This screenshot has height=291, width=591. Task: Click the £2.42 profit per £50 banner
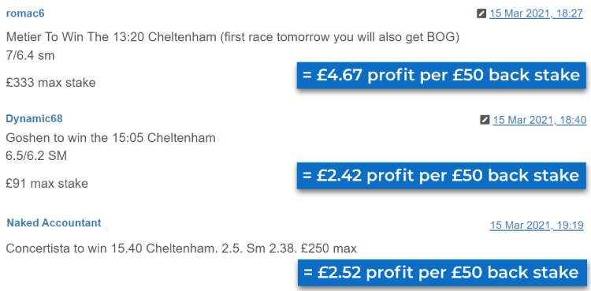tap(441, 176)
